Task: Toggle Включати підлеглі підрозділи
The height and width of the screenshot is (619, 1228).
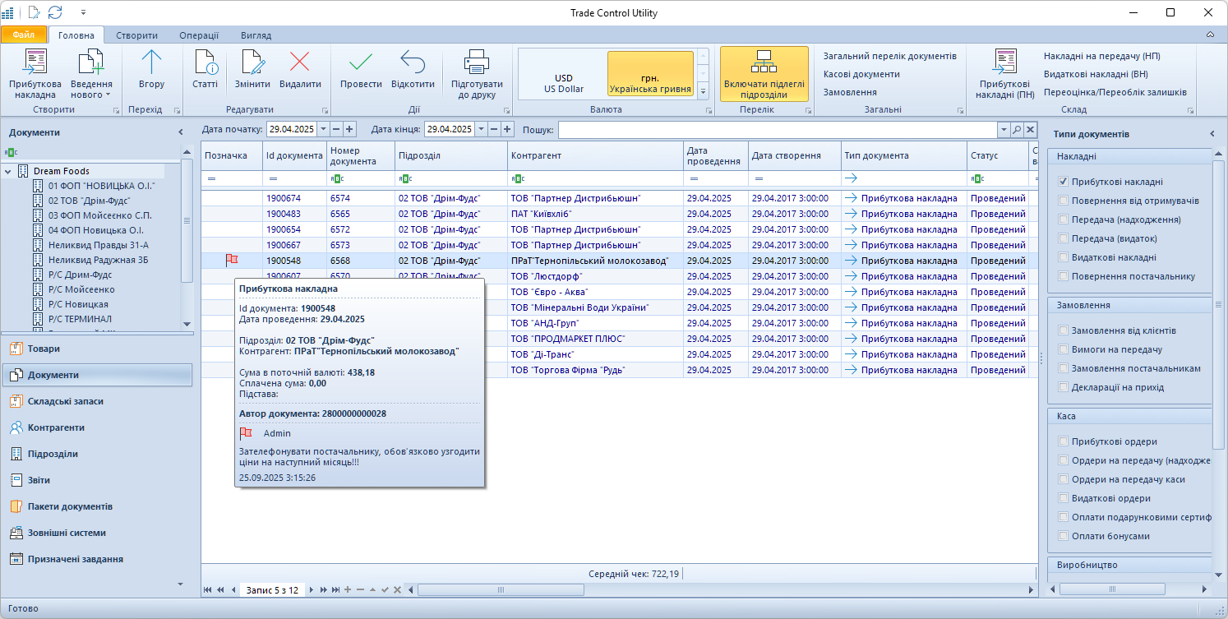Action: (x=764, y=74)
